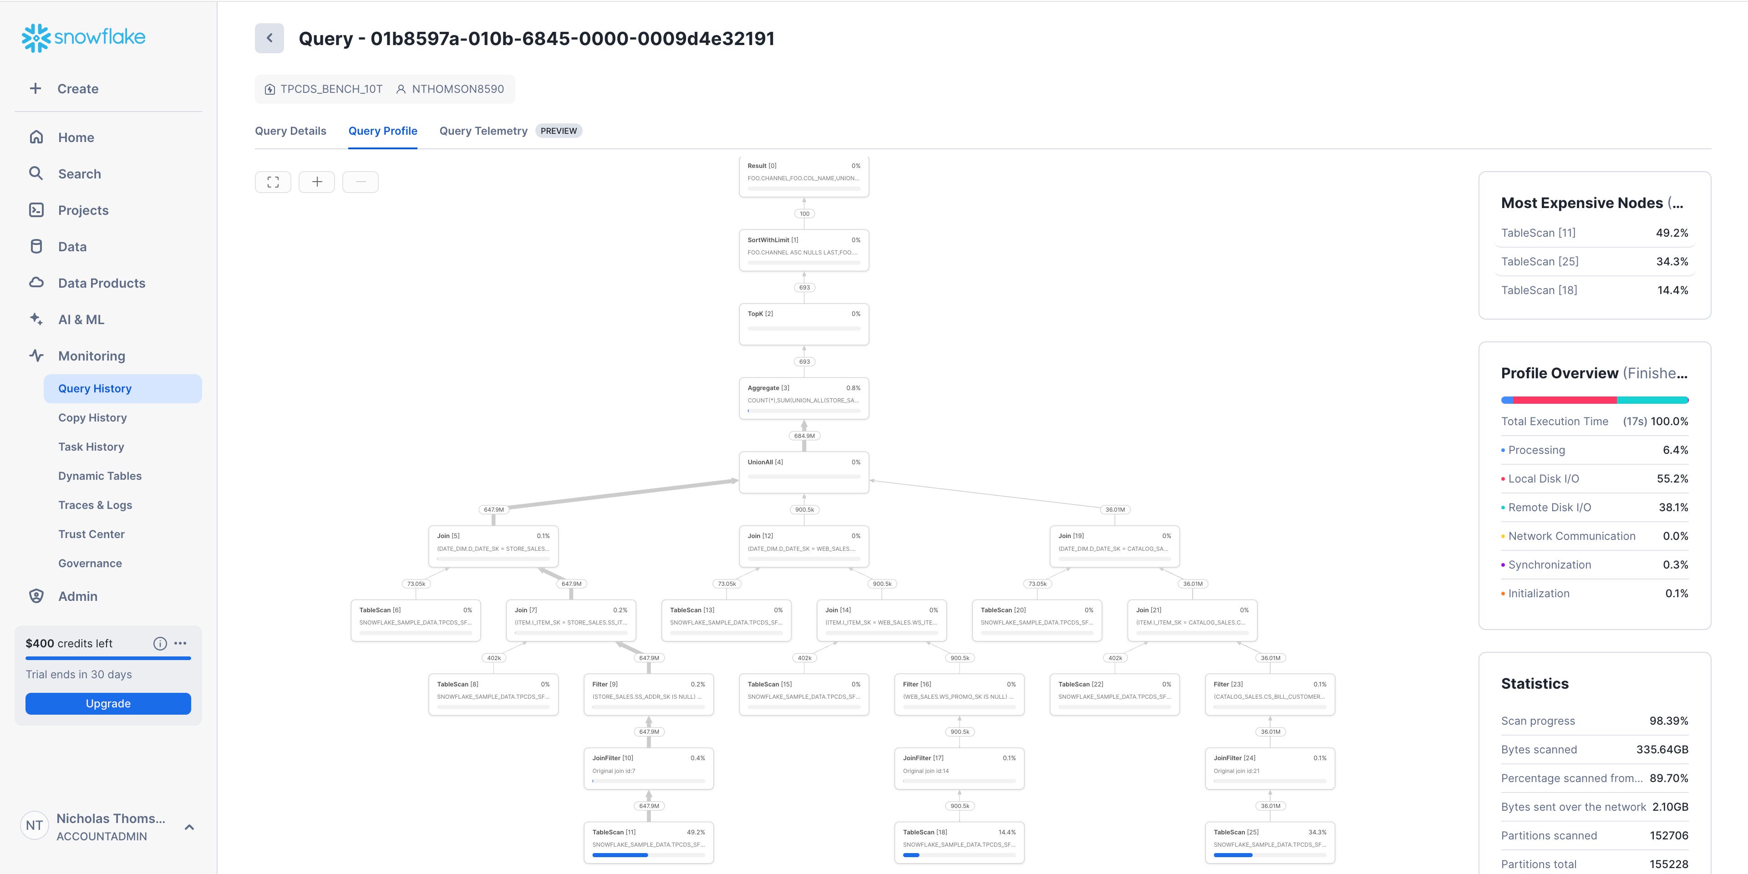Open the Query Telemetry preview tab
The height and width of the screenshot is (874, 1748).
click(483, 130)
